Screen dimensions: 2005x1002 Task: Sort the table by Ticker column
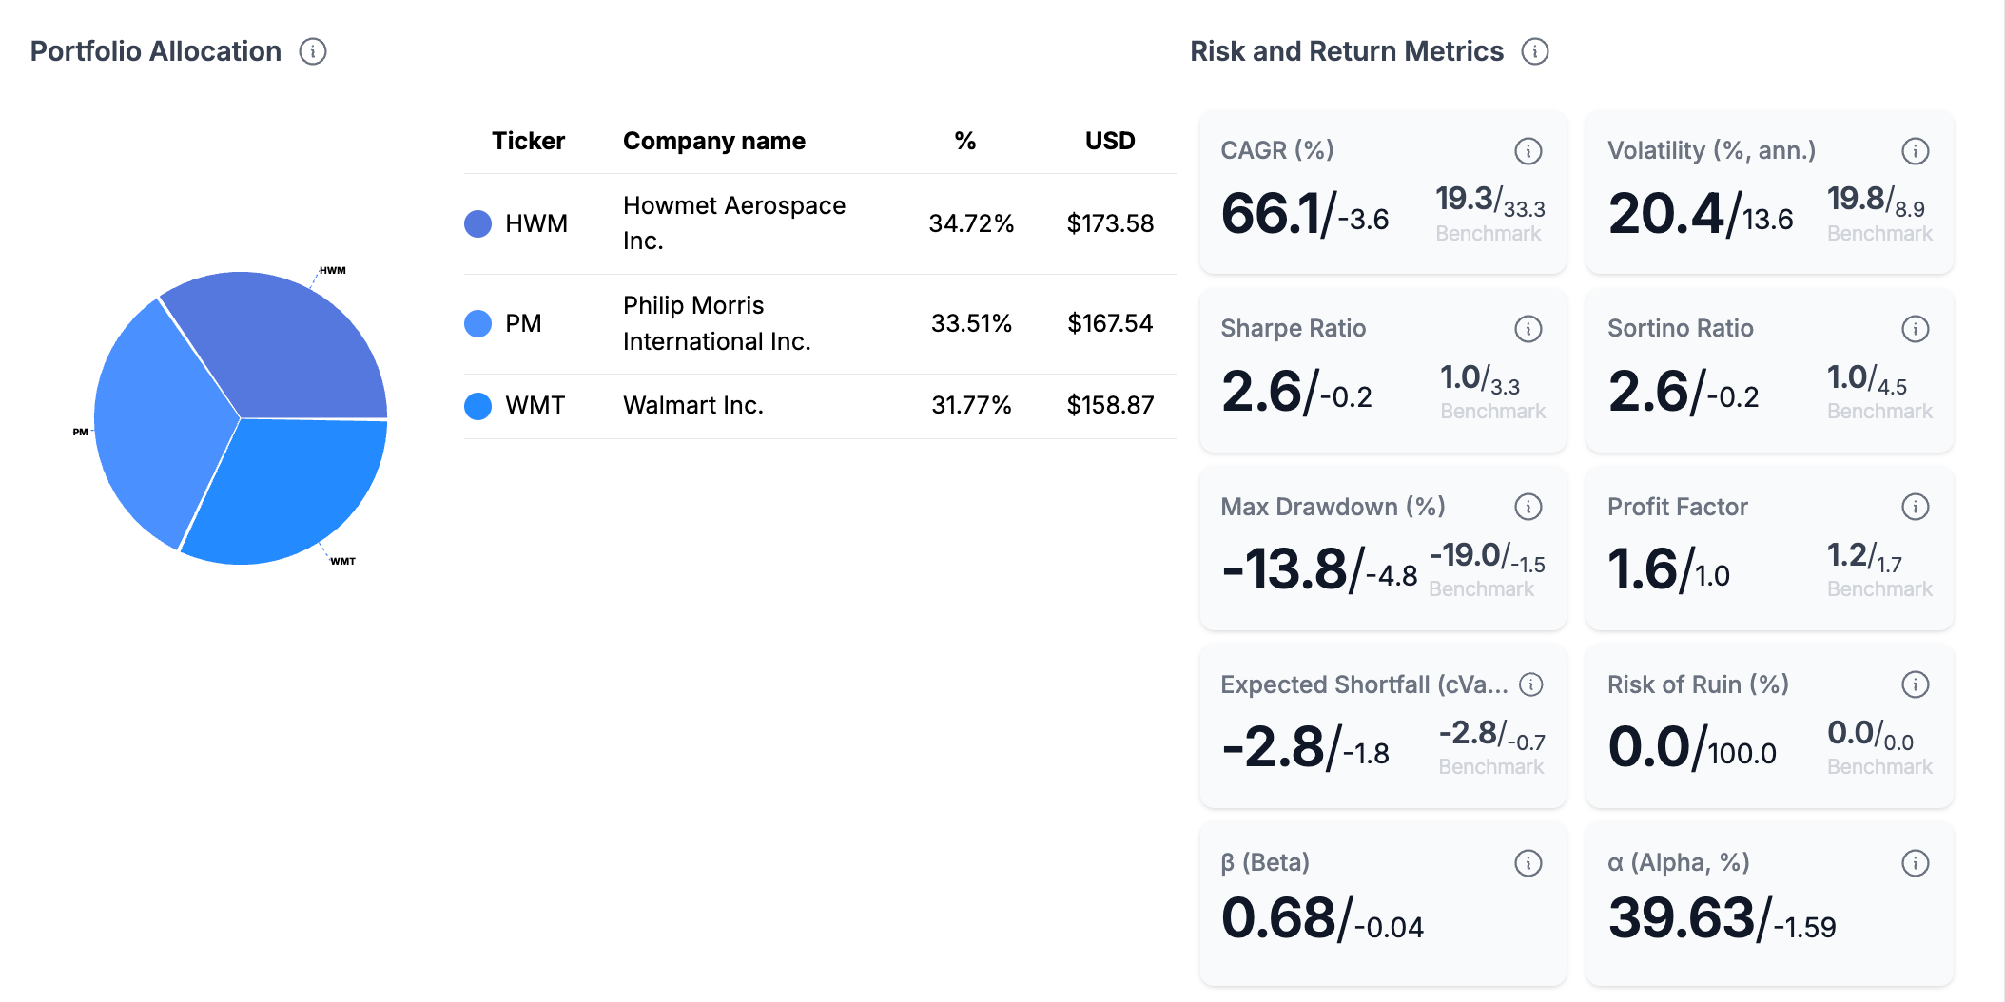[529, 140]
